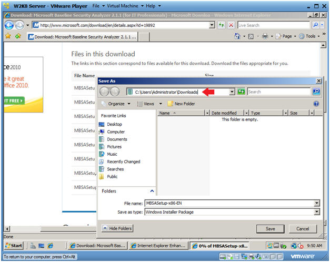The height and width of the screenshot is (262, 330).
Task: Switch to Download: Microsoft Baseline taskbar item
Action: [x=98, y=246]
